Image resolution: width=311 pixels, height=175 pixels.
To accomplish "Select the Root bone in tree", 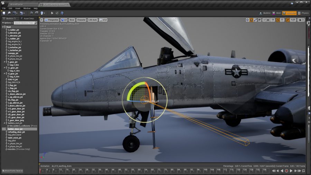I will click(9, 27).
